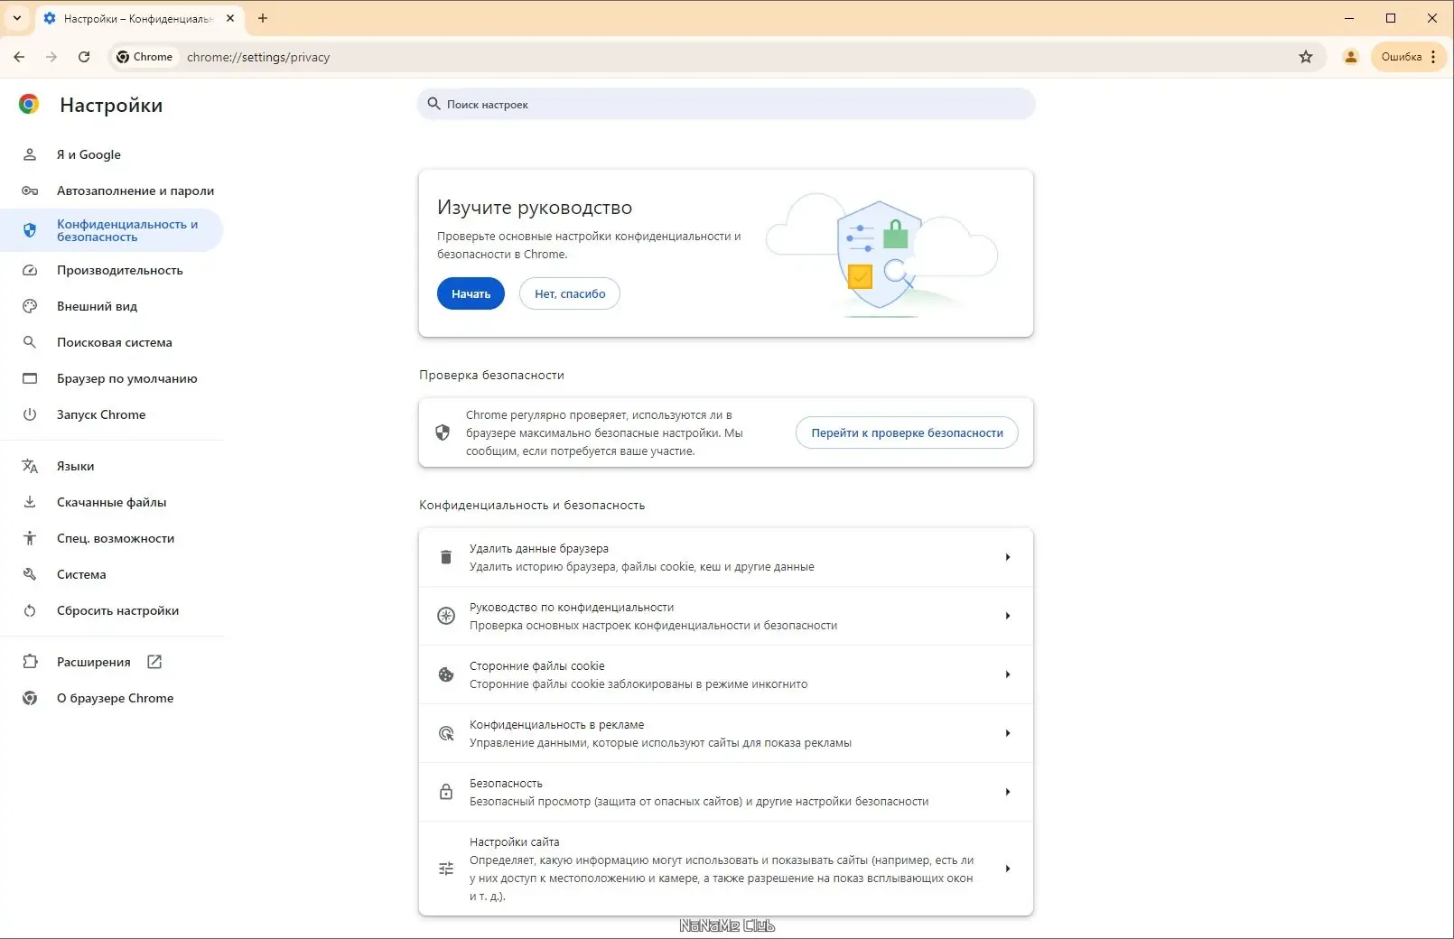1454x939 pixels.
Task: Select the privacy shield icon in the sidebar
Action: coord(30,230)
